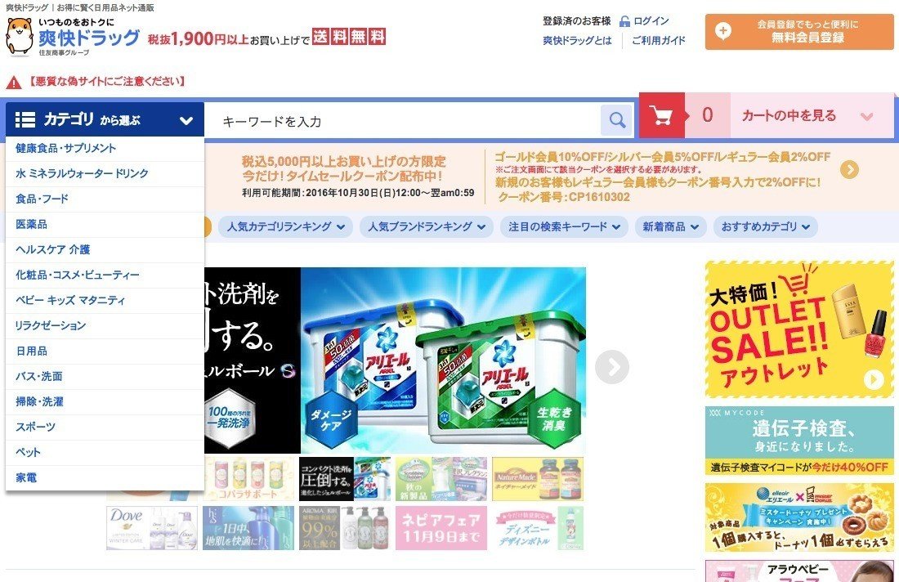Click the red warning triangle icon
Screen dimensions: 899x582
tap(14, 83)
